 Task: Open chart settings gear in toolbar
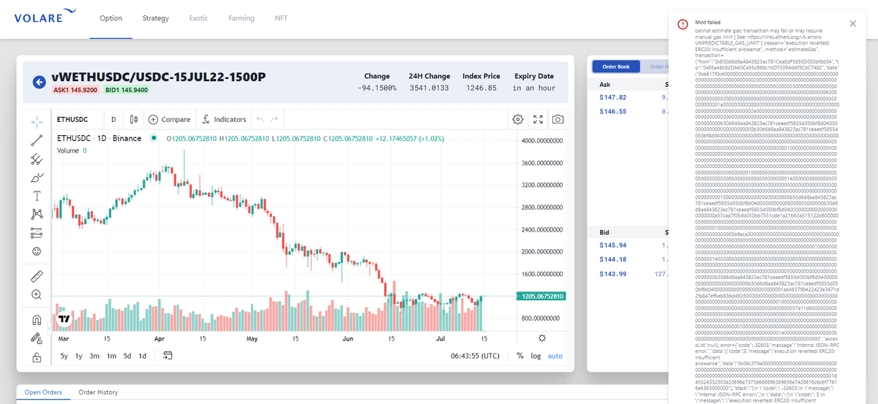click(x=518, y=119)
